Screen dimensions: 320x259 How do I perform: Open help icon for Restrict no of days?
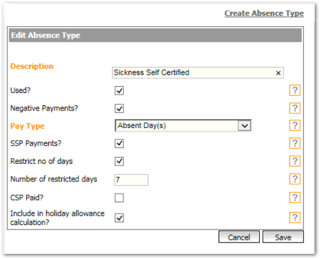pos(295,161)
